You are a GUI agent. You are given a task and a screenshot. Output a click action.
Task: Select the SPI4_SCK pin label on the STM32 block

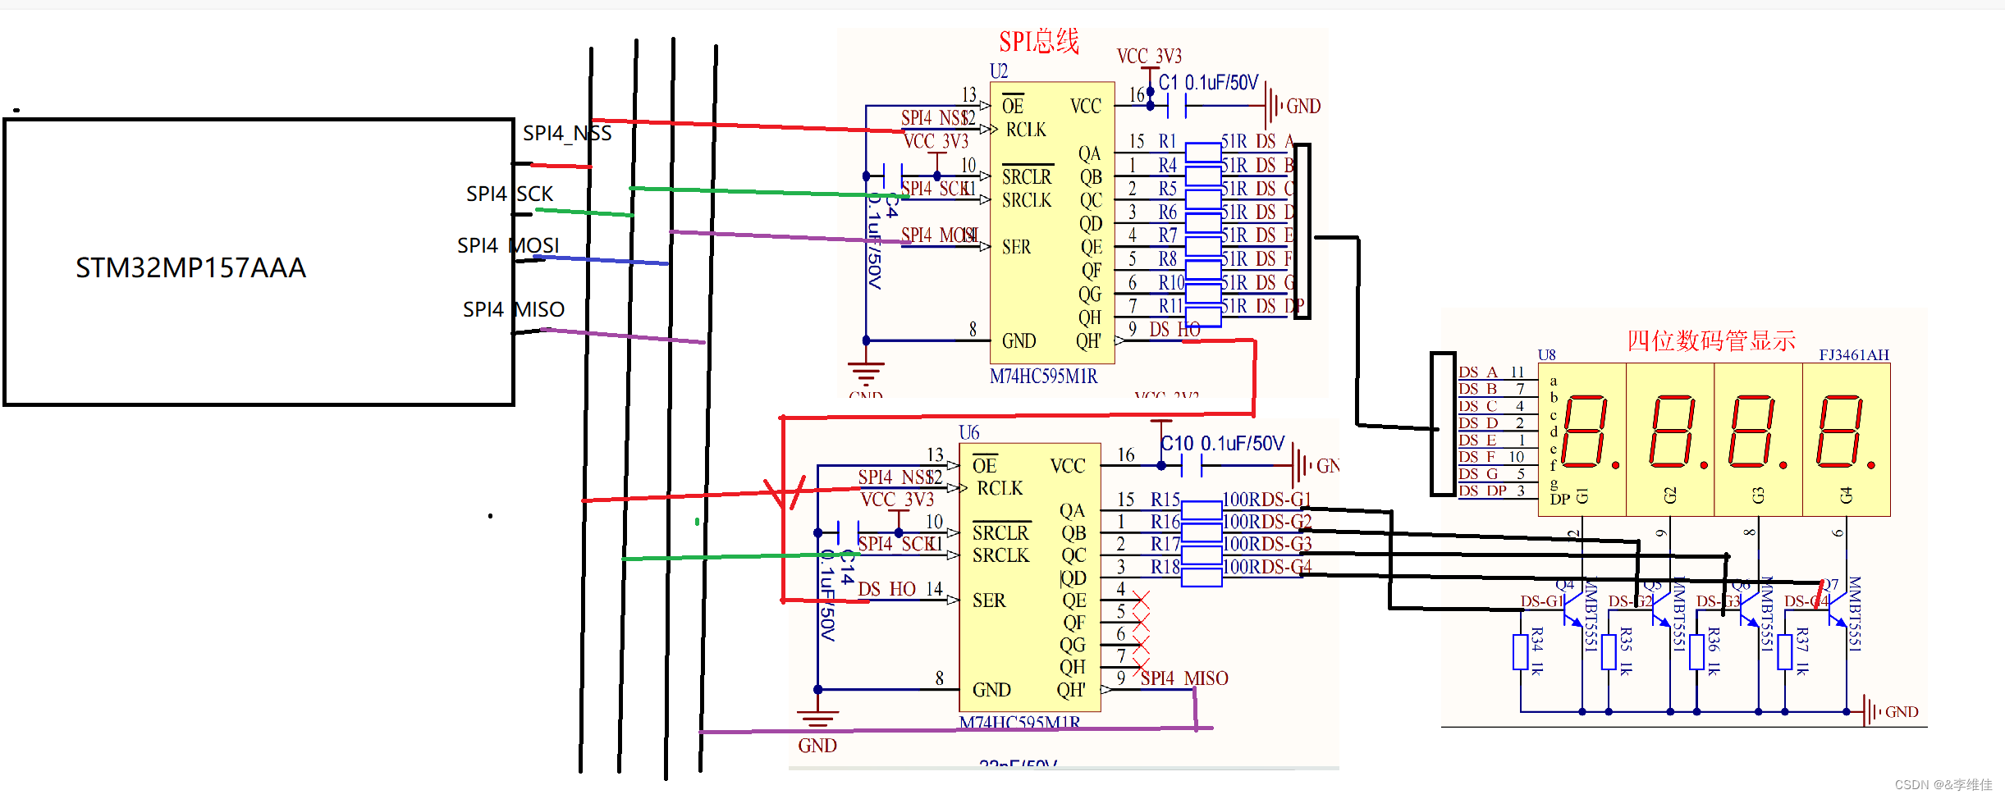click(510, 194)
